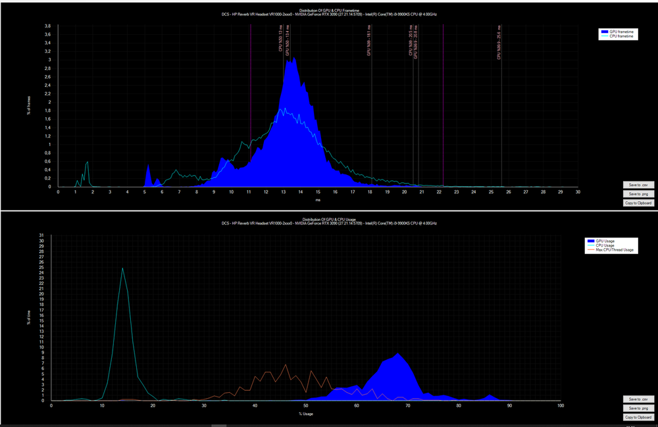The width and height of the screenshot is (658, 427).
Task: Save usage chart to .csv
Action: pyautogui.click(x=638, y=399)
